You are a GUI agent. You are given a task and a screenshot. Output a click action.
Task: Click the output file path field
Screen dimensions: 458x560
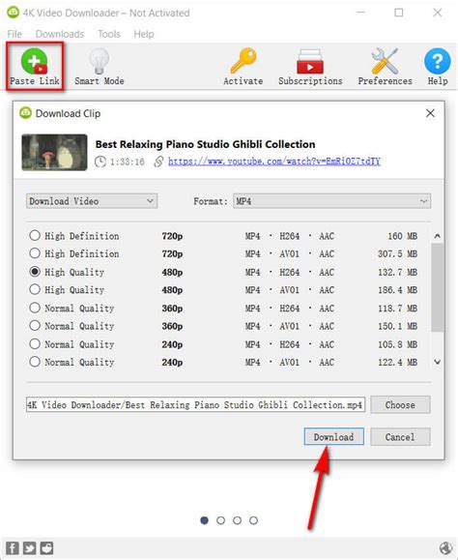pyautogui.click(x=195, y=404)
